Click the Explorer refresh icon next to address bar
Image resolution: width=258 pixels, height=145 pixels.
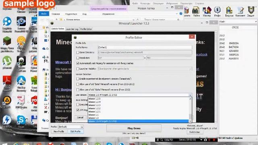(137, 20)
